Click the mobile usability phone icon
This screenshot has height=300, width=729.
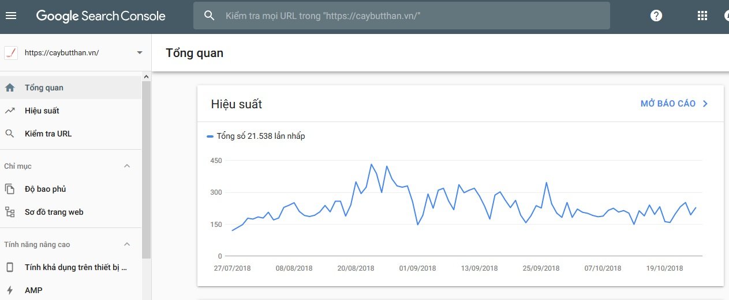click(10, 267)
